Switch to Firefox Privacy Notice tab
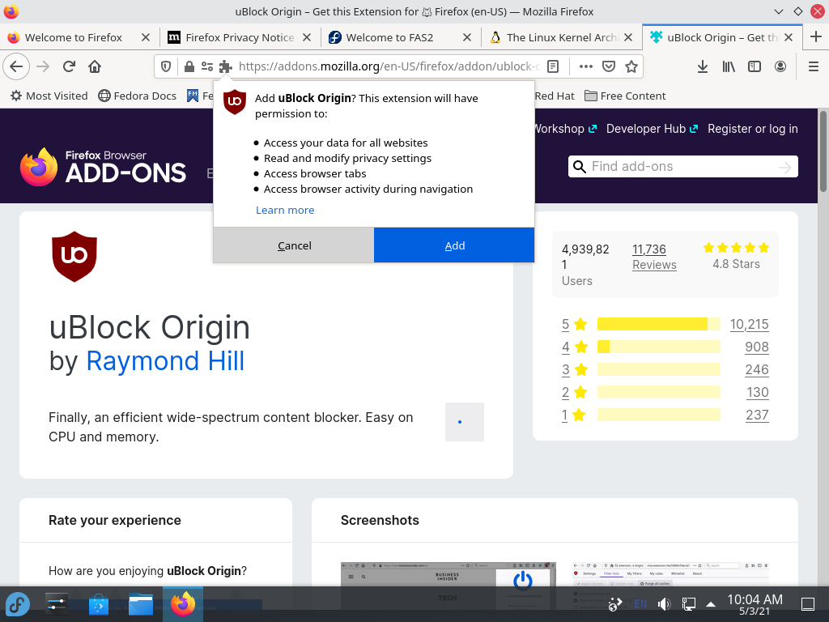 (x=240, y=37)
